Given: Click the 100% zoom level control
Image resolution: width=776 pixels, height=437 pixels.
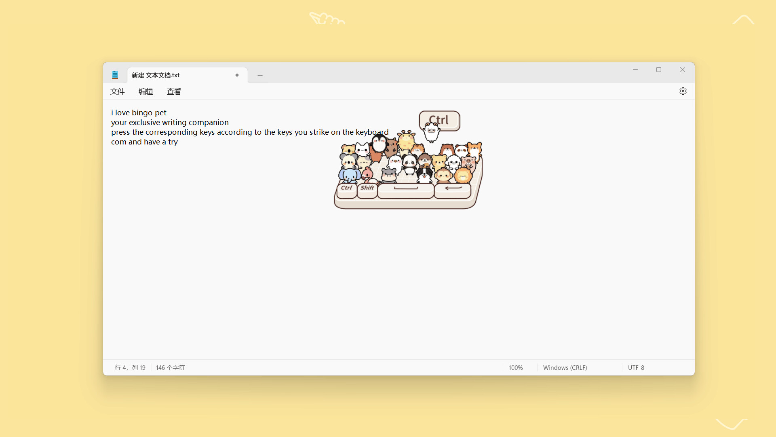Looking at the screenshot, I should (516, 367).
